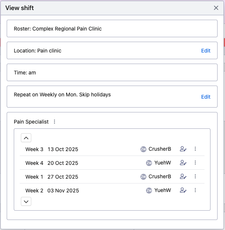Close the View shift dialog
Screen dimensions: 225x230
click(x=216, y=8)
